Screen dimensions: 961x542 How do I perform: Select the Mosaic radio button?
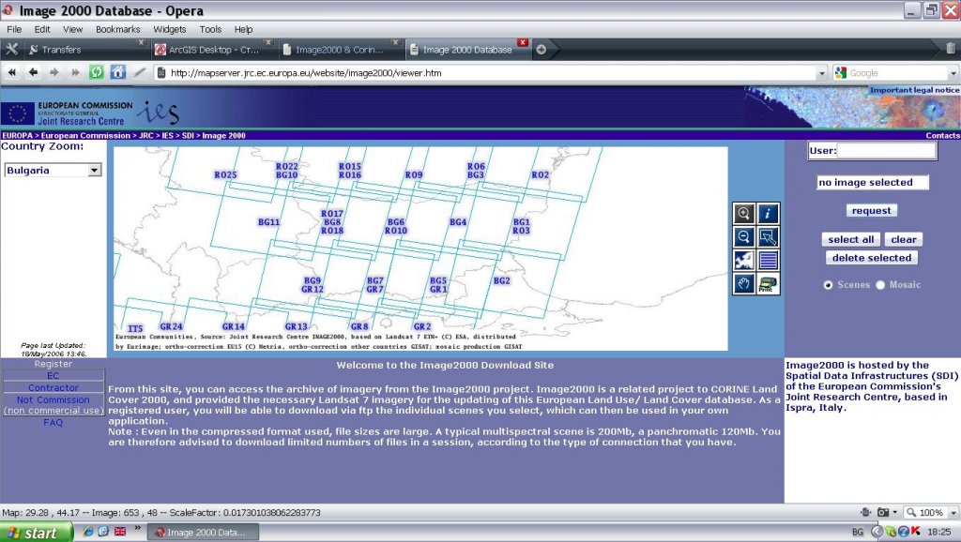[x=880, y=285]
